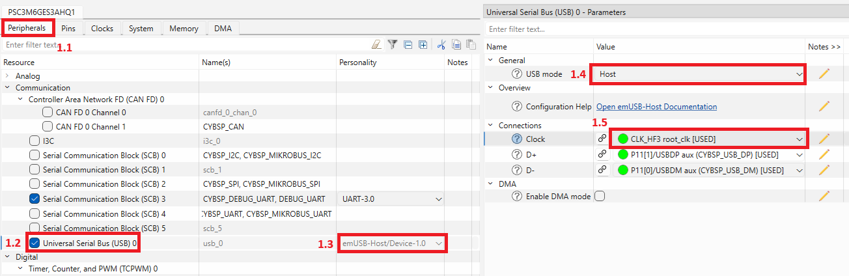Click the help icon beside D-

(517, 170)
